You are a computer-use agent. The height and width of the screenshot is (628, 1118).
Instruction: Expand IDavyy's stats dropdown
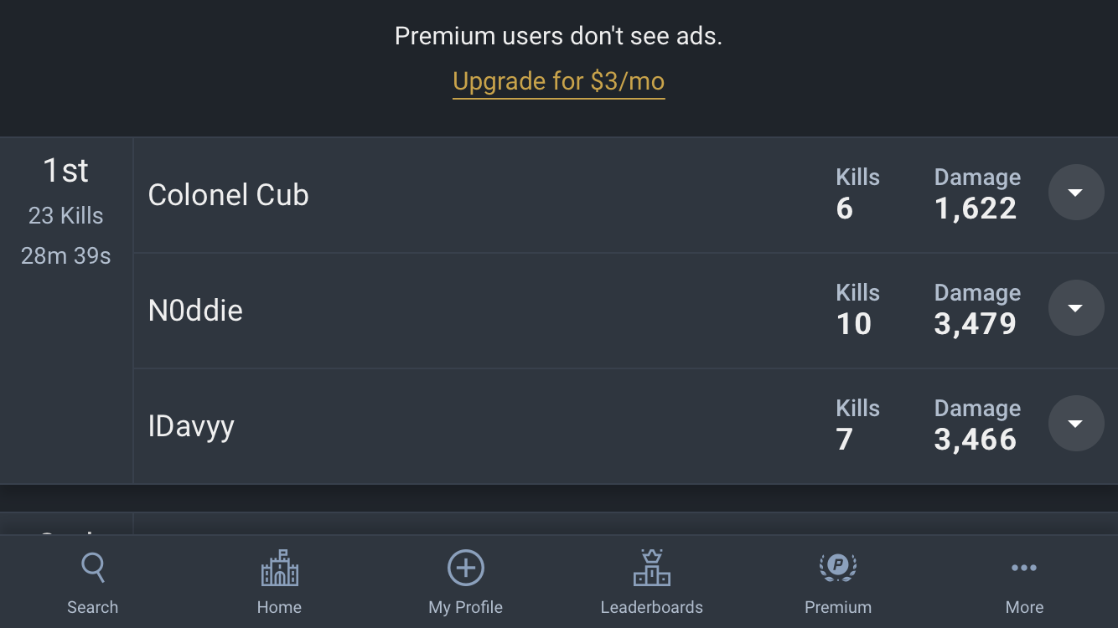(x=1076, y=424)
